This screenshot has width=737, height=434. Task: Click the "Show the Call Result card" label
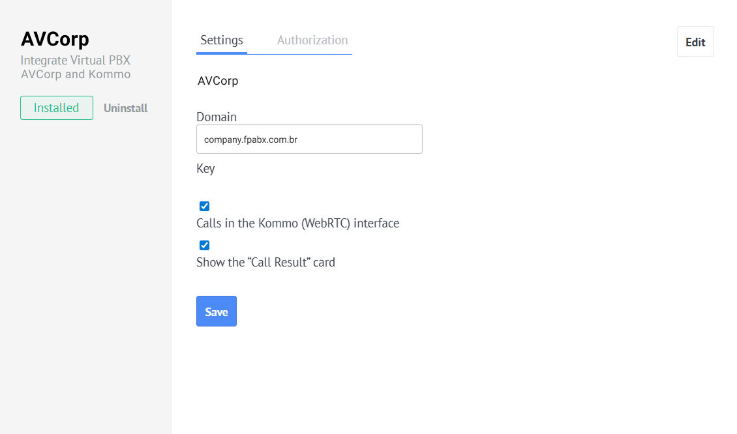265,263
